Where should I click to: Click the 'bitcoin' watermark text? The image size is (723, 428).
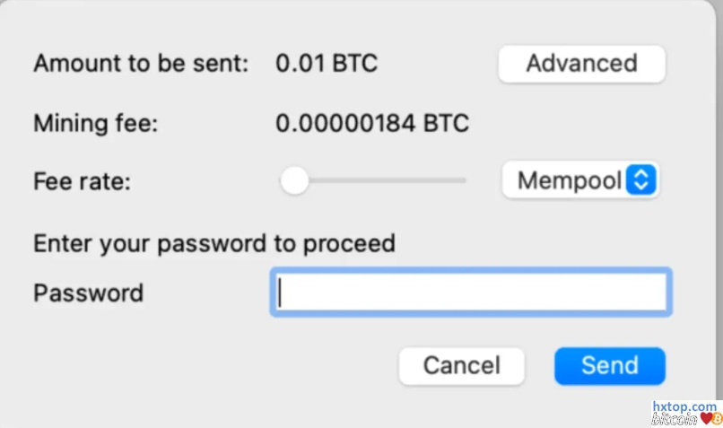[x=675, y=419]
